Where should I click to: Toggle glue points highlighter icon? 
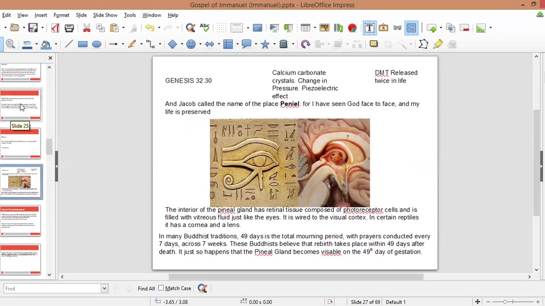438,44
